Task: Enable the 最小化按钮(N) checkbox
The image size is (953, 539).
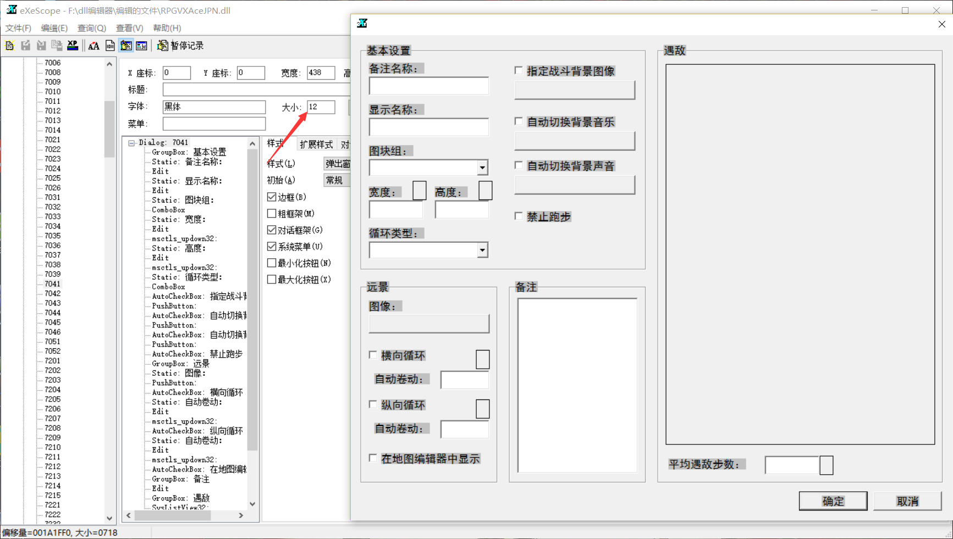Action: [x=272, y=263]
